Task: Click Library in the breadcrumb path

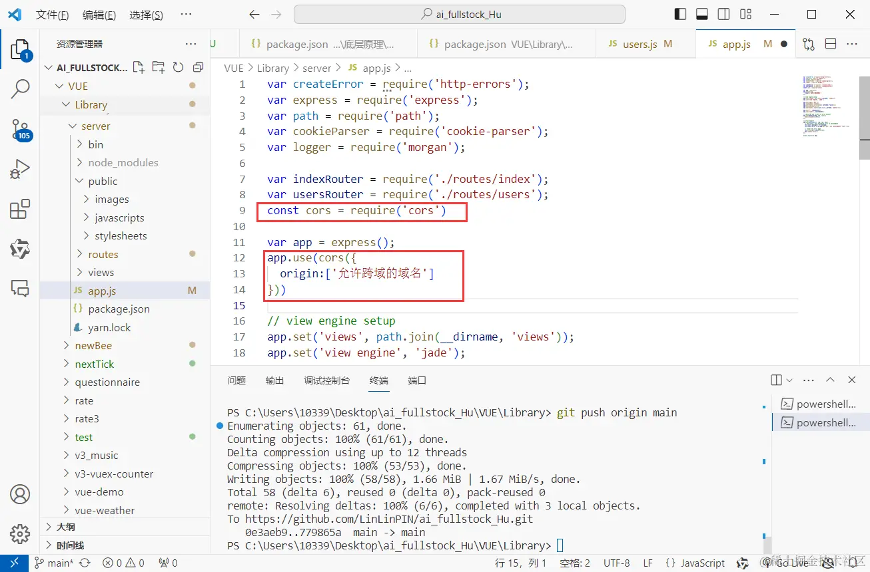Action: tap(272, 68)
